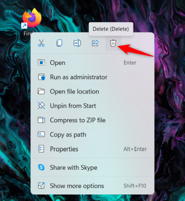Choose Open file location
The height and width of the screenshot is (201, 185).
(92, 91)
